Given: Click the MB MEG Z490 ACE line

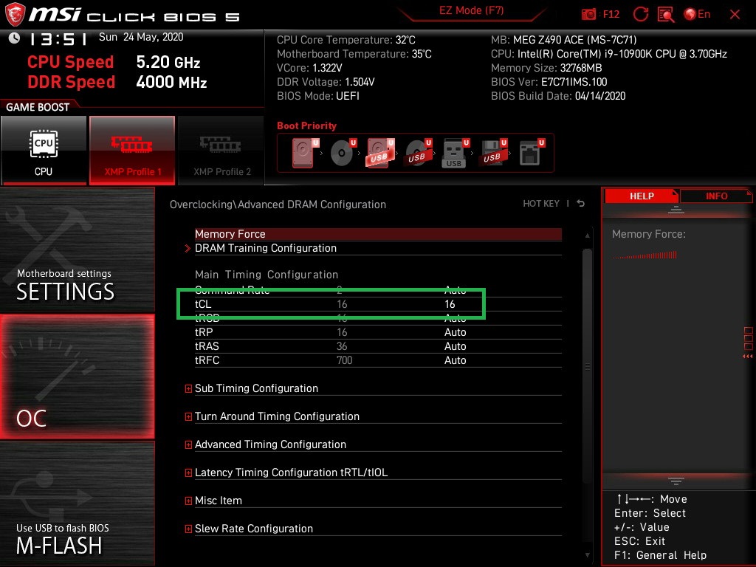Looking at the screenshot, I should [563, 40].
